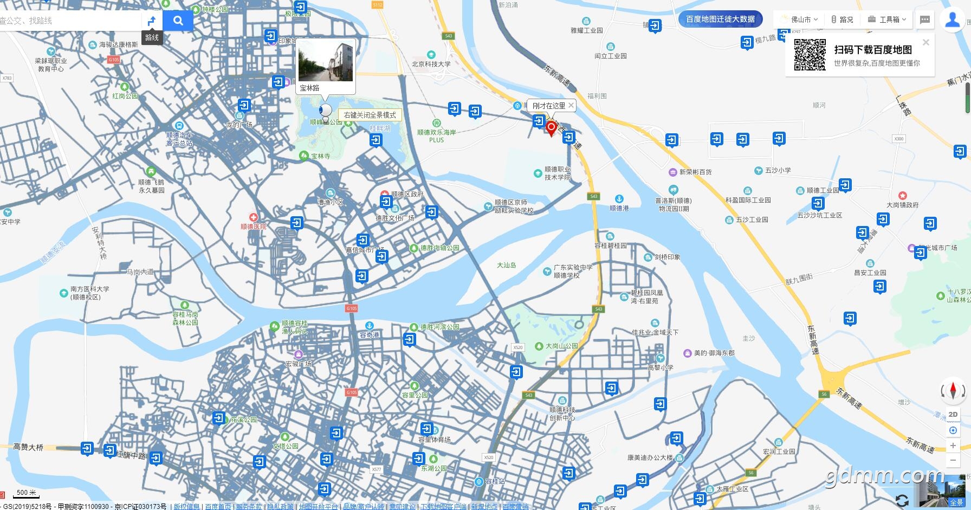Close the 扫码下载百度地图 QR popup

tap(926, 42)
